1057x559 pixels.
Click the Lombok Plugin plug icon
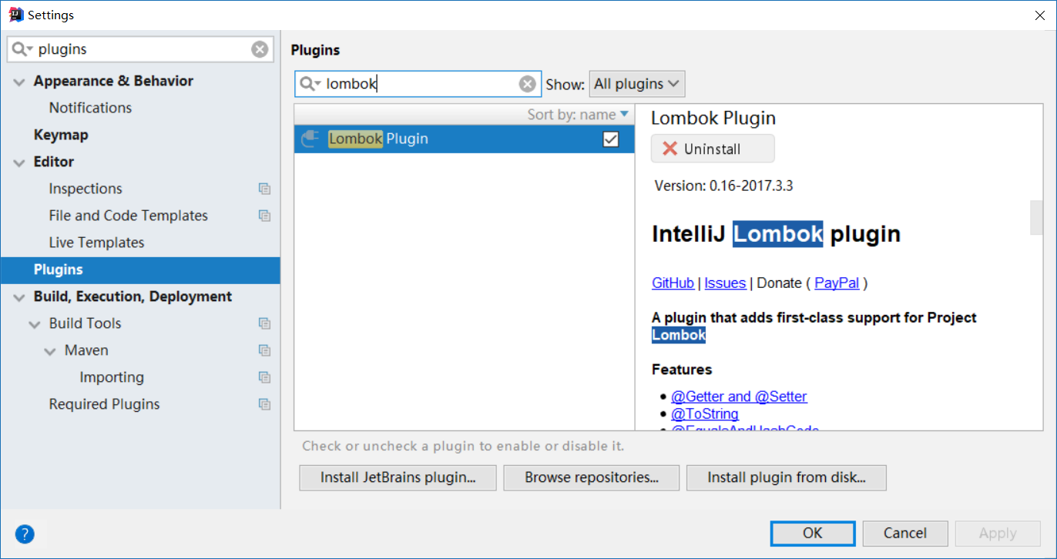pos(310,139)
